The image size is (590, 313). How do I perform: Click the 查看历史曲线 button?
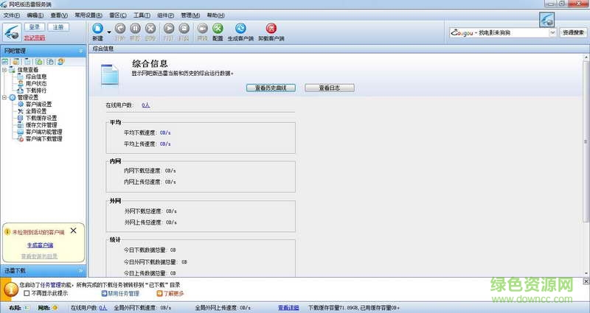pos(271,88)
